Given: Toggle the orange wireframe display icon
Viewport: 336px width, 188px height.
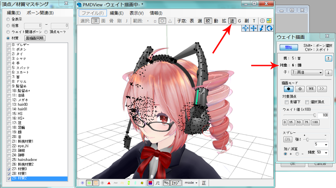Looking at the screenshot, I should [x=96, y=183].
